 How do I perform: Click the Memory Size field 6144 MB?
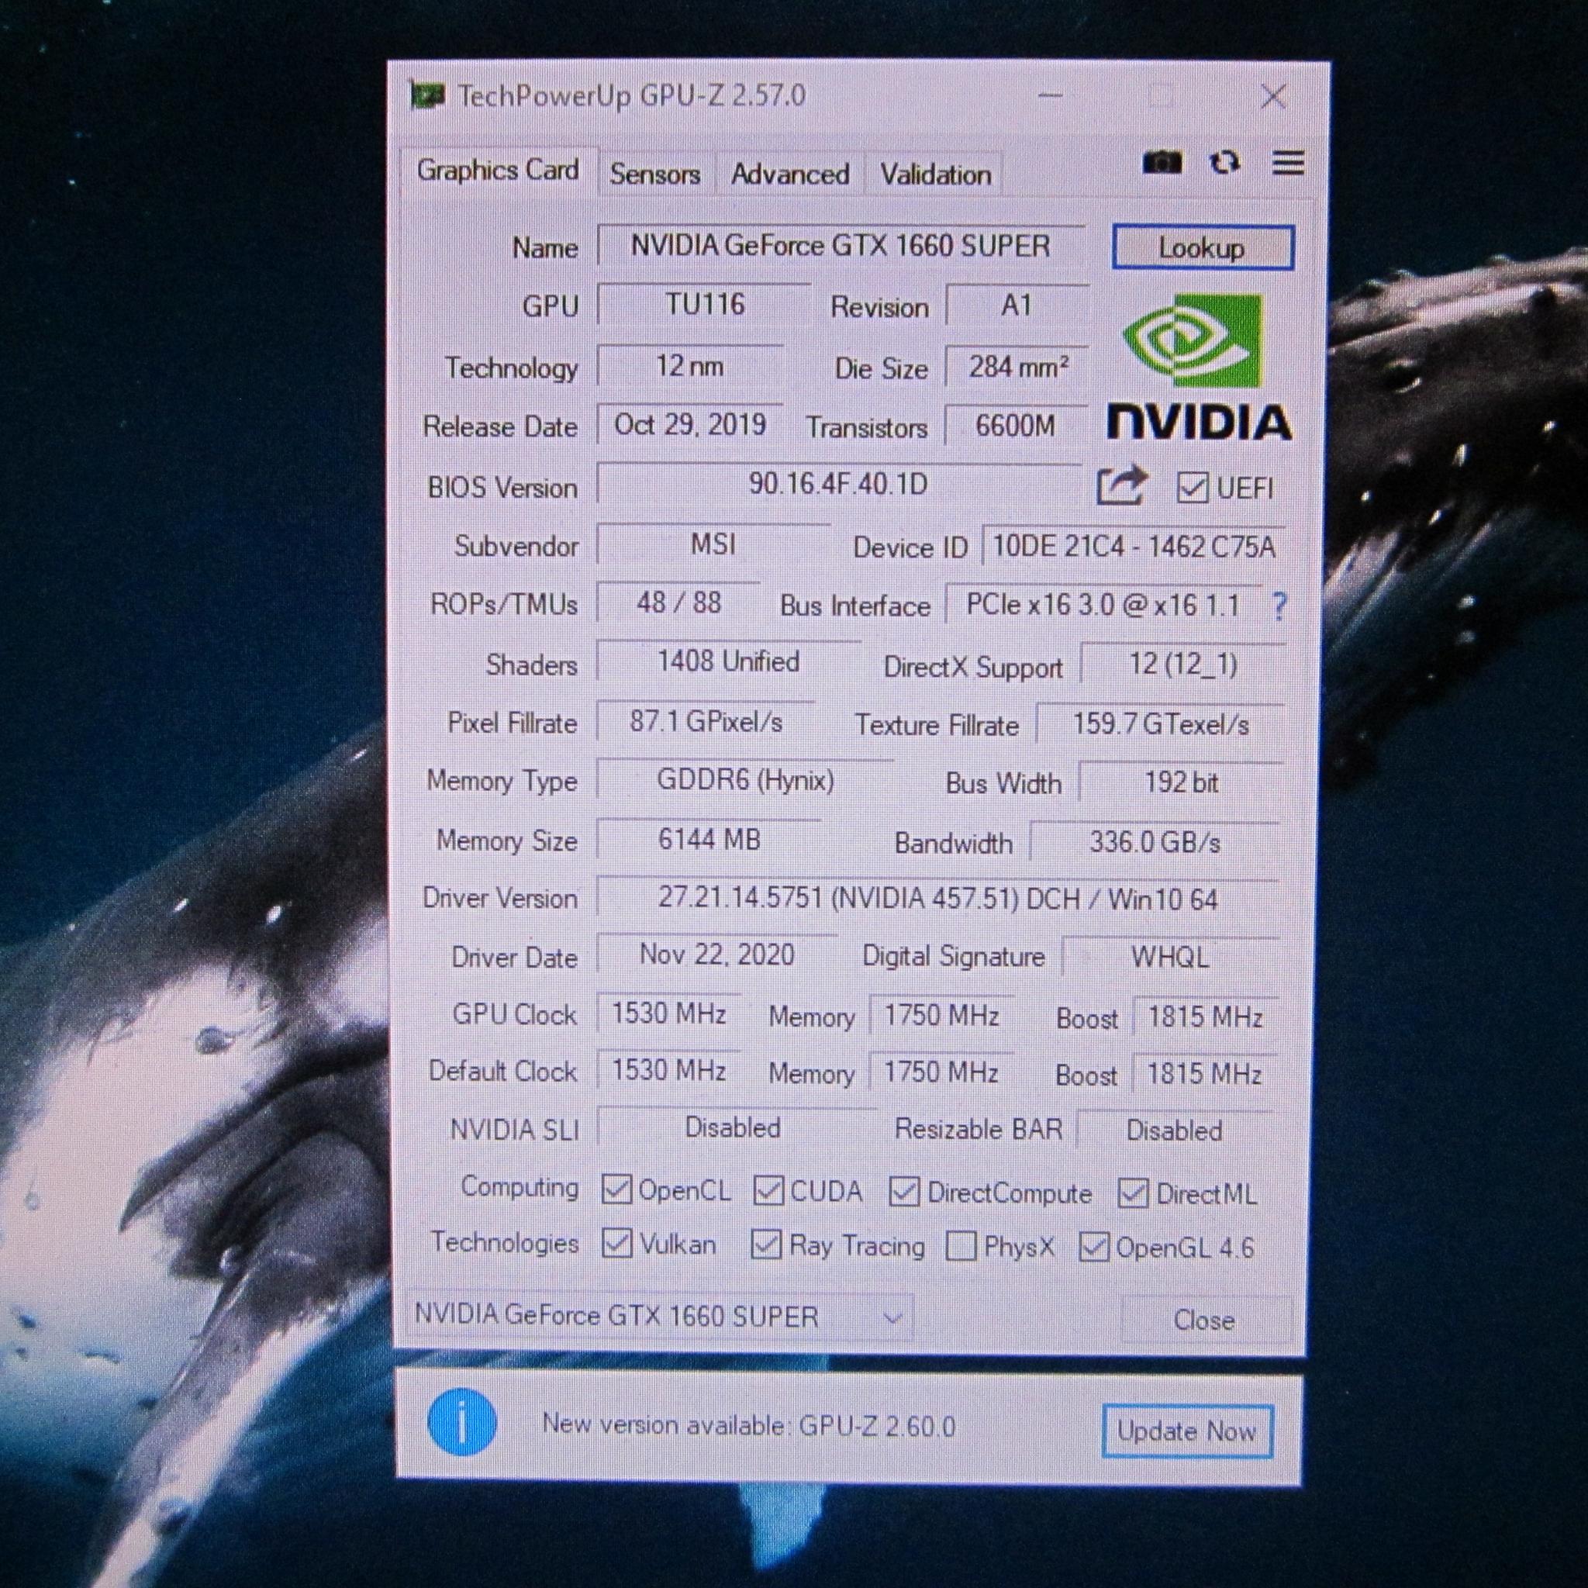point(709,839)
